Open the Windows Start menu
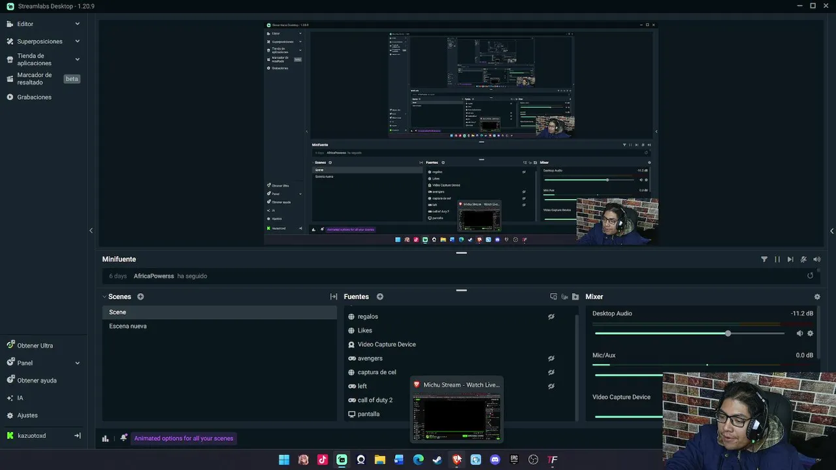This screenshot has width=836, height=470. coord(284,460)
